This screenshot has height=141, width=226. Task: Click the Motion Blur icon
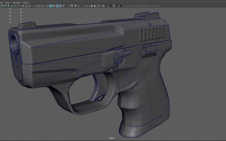pyautogui.click(x=75, y=6)
